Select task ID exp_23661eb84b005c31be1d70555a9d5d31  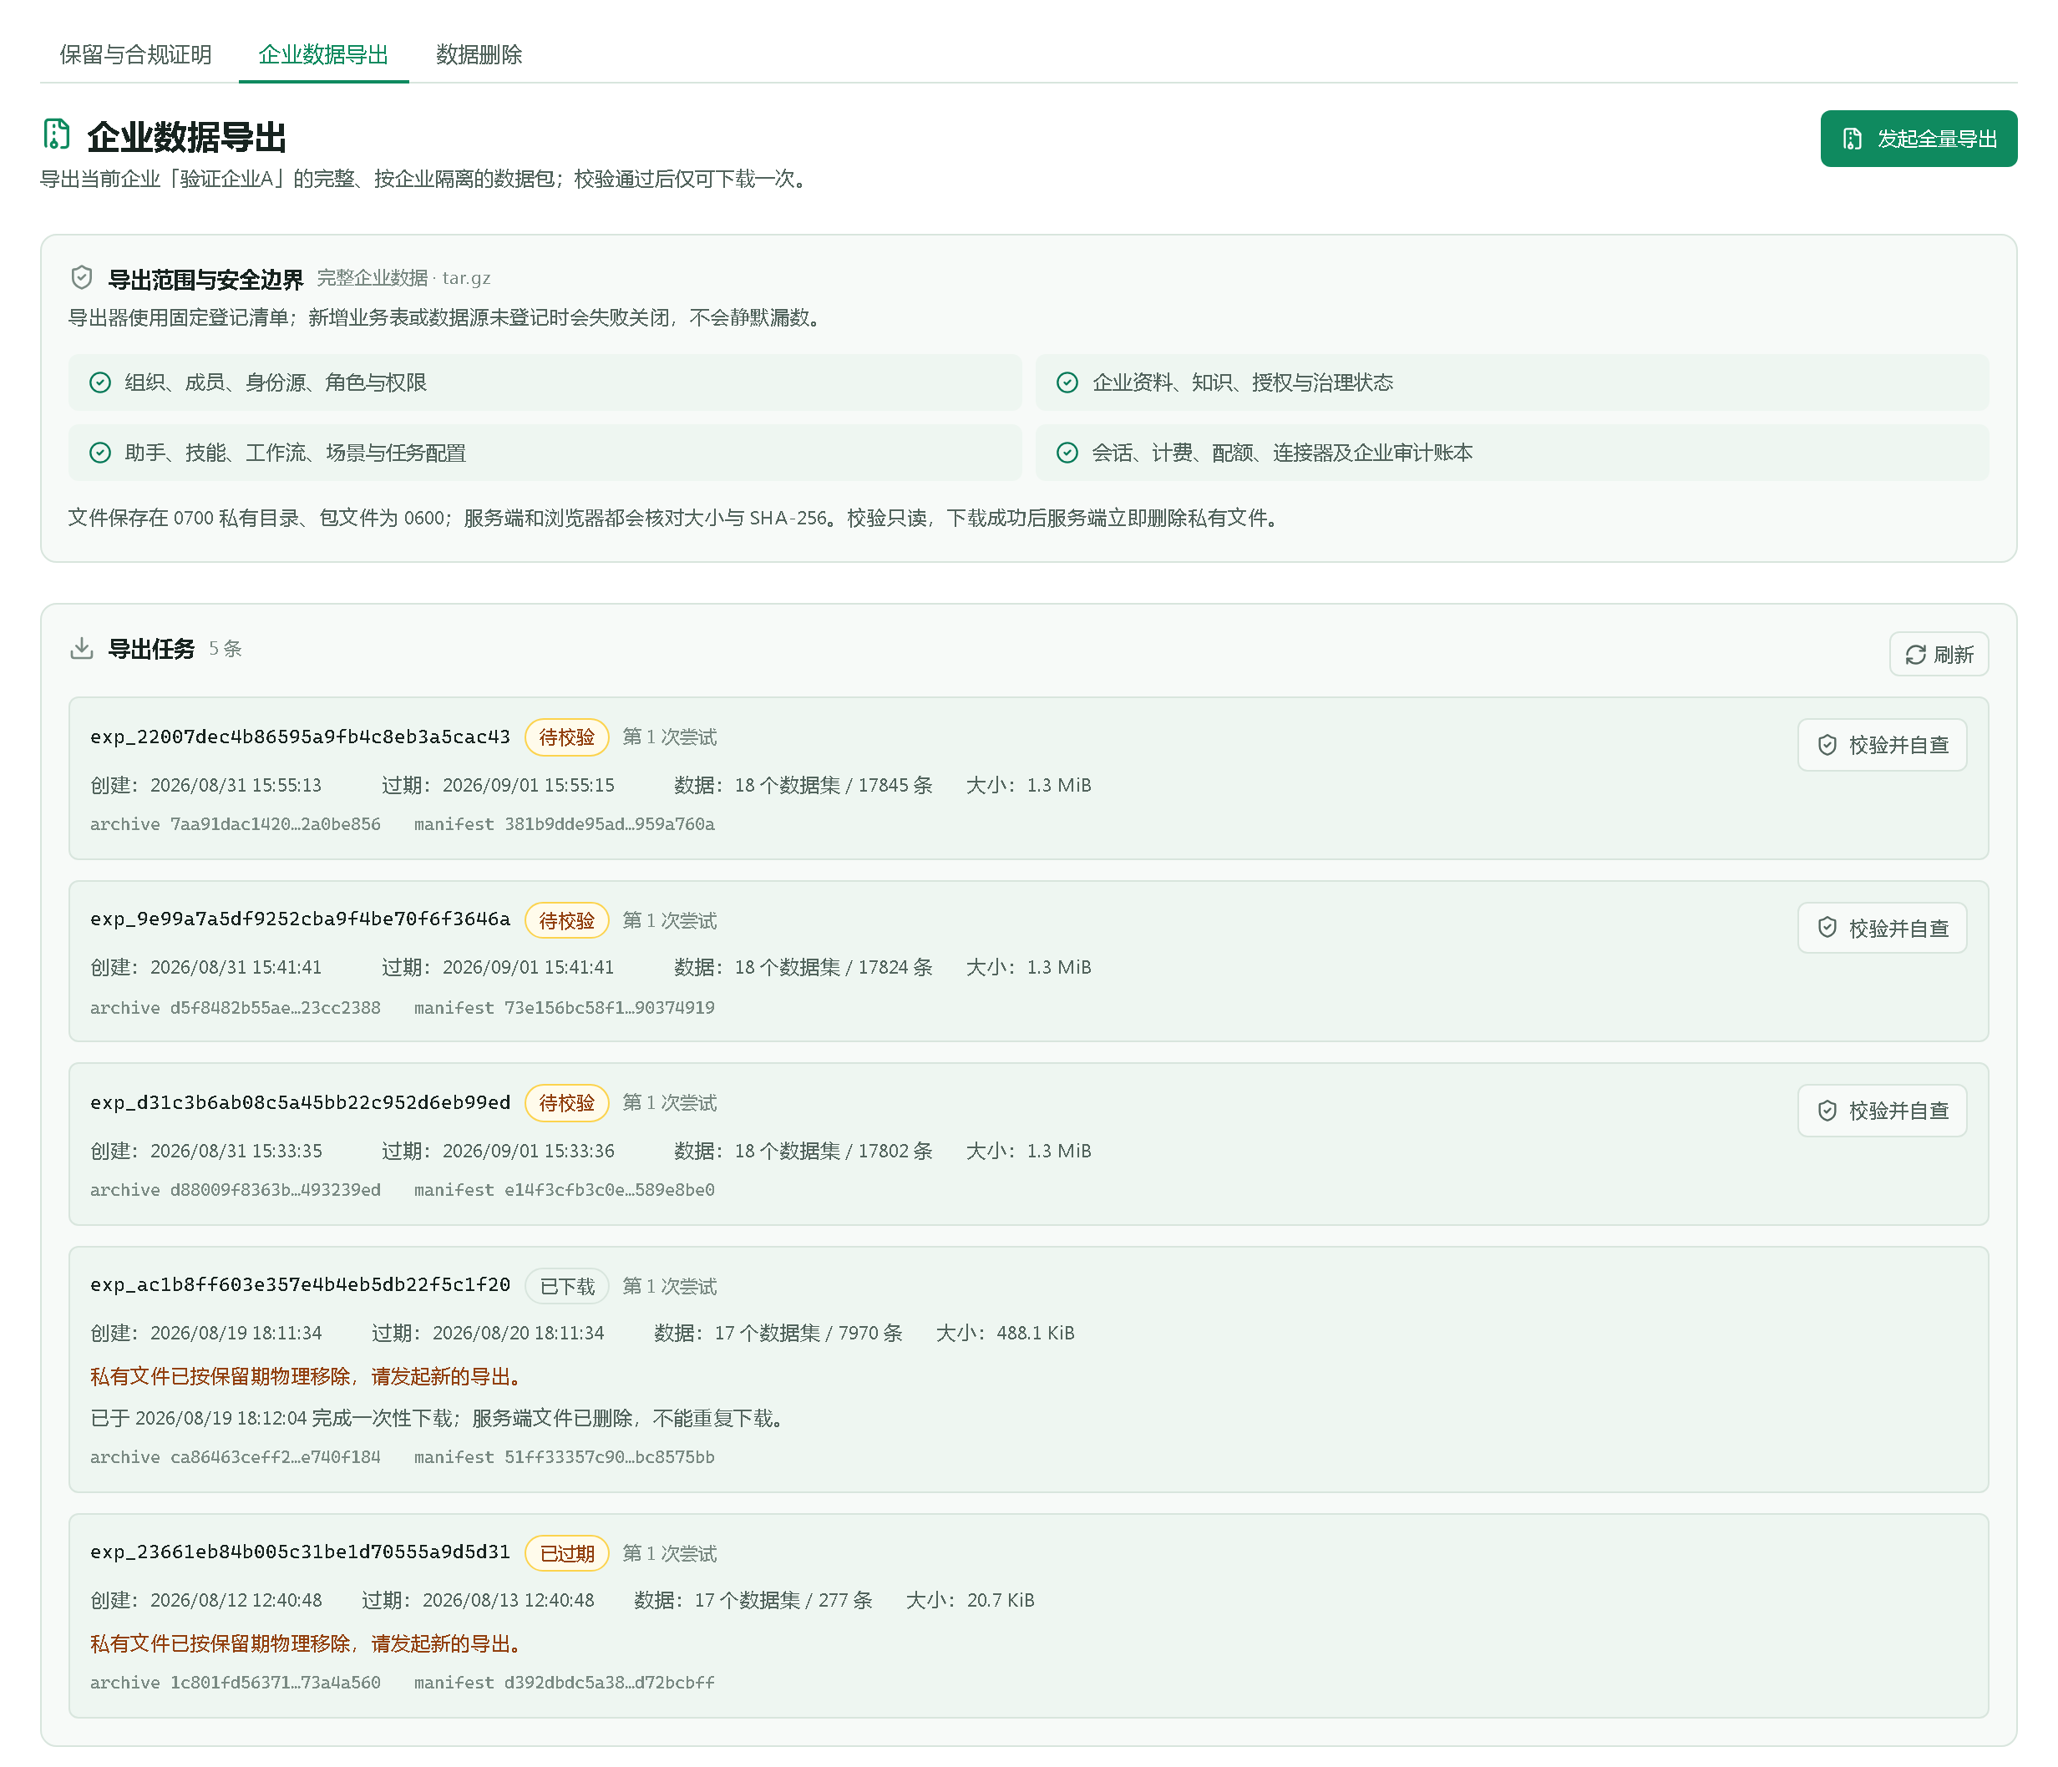[300, 1552]
